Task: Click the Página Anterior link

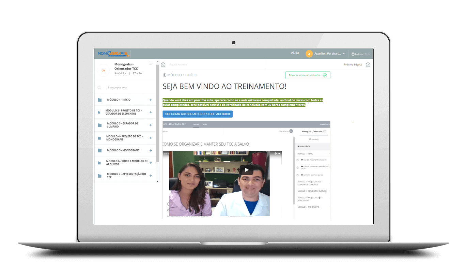Action: (178, 65)
